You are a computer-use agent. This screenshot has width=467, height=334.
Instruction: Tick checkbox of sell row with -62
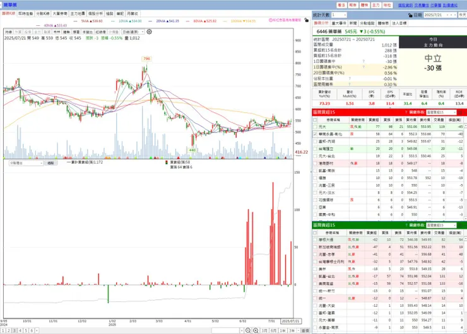coord(315,239)
